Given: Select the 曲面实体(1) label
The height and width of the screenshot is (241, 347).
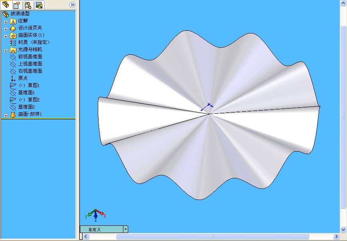Looking at the screenshot, I should (x=31, y=35).
